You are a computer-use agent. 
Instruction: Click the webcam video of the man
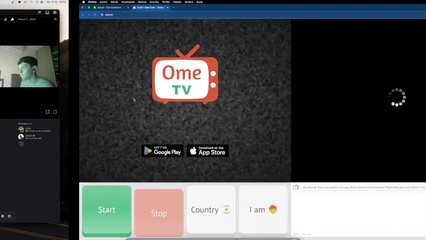[x=29, y=66]
